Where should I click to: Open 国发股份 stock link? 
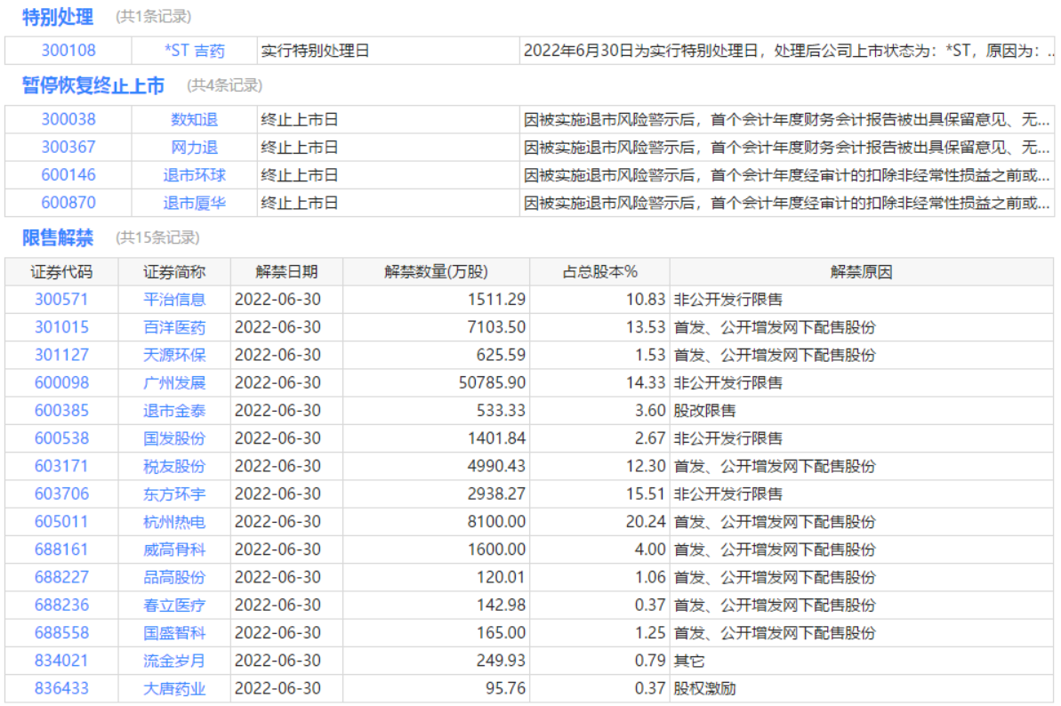point(174,438)
